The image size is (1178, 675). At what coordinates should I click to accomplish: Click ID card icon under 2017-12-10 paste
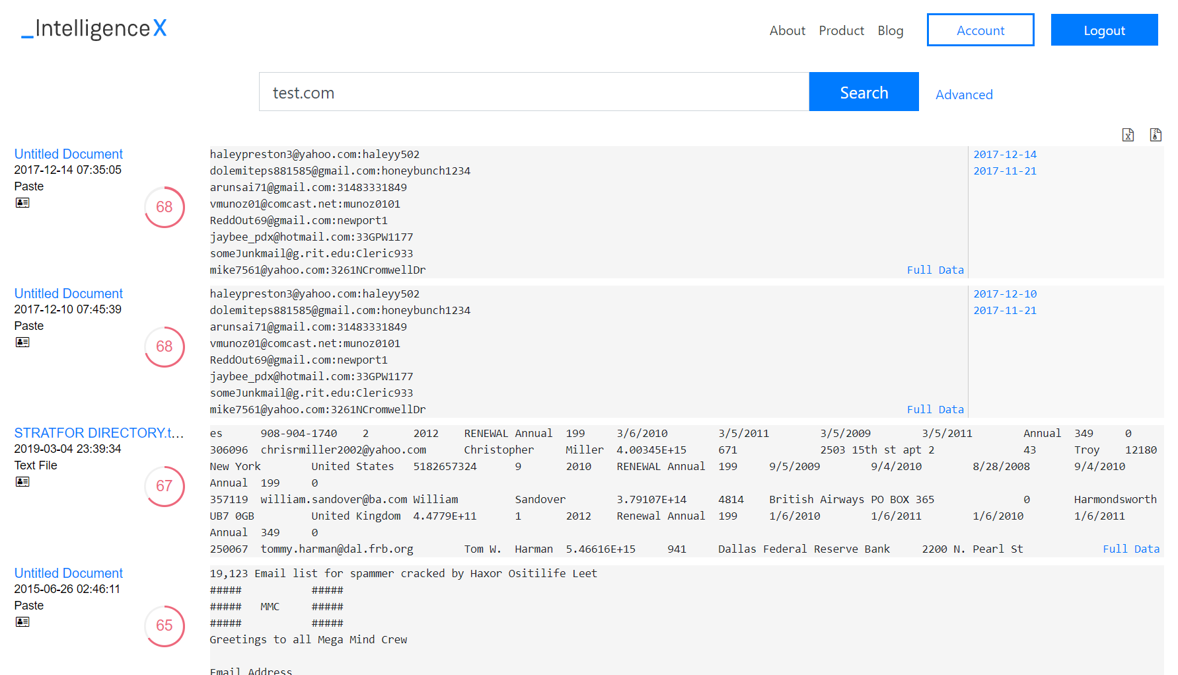(x=22, y=342)
